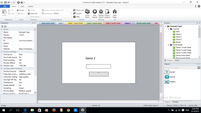Switch to the Events ribbon tab

31,6
